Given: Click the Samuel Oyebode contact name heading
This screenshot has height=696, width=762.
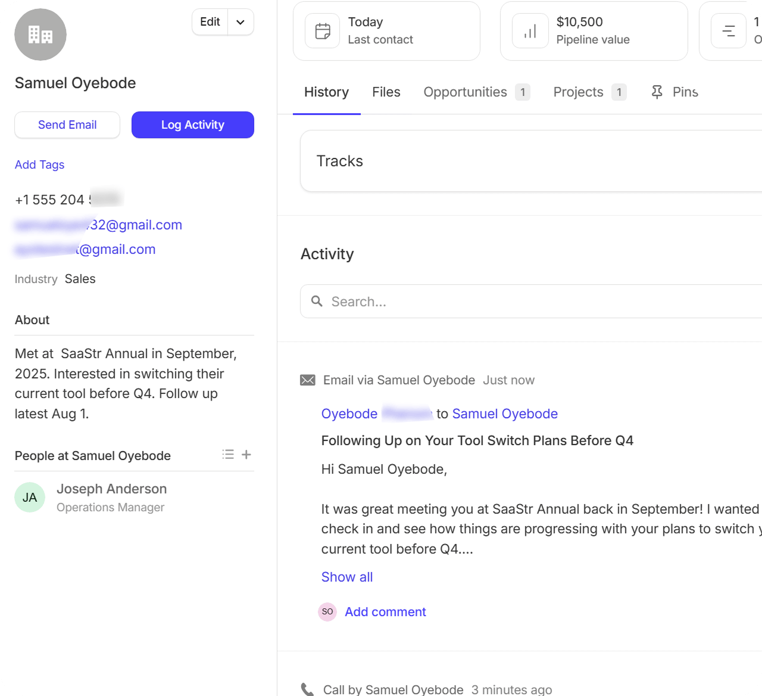Looking at the screenshot, I should coord(76,83).
